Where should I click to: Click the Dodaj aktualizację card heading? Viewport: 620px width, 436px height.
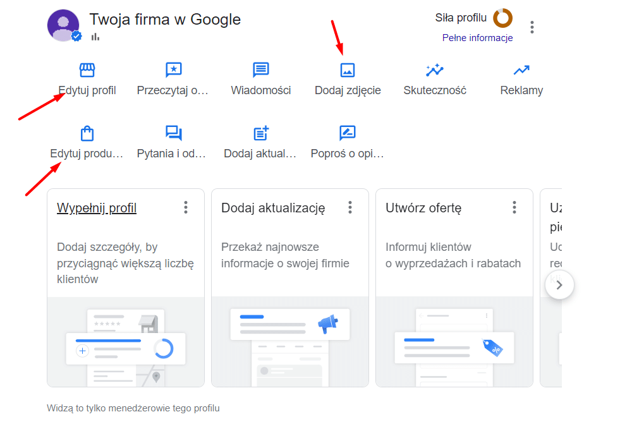pos(273,208)
